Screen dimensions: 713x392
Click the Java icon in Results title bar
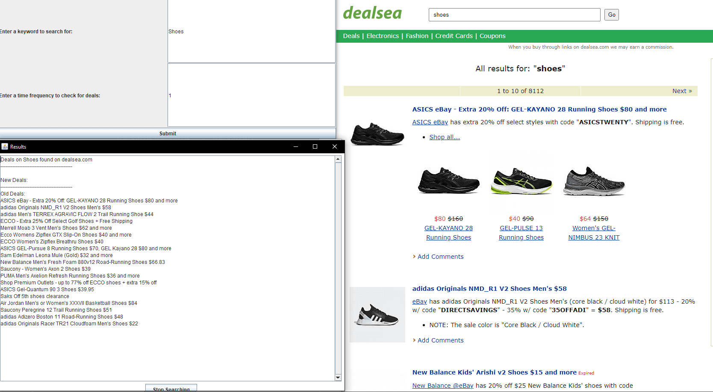[x=5, y=146]
